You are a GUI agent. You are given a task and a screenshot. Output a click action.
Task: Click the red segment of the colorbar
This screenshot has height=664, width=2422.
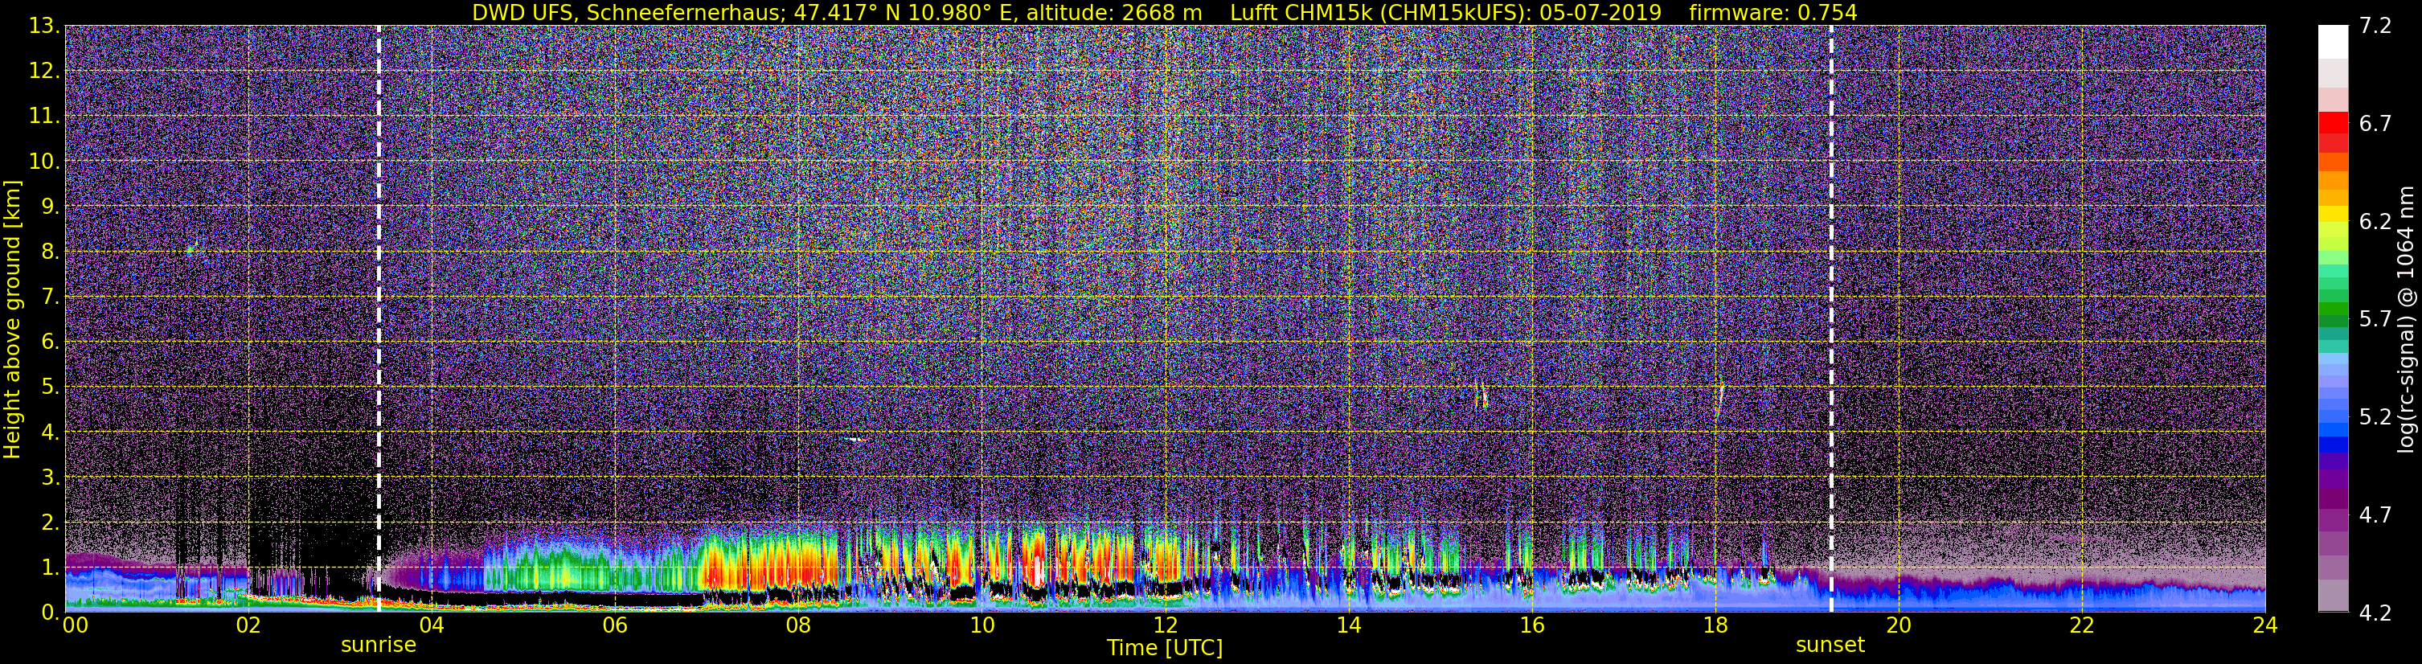tap(2333, 122)
